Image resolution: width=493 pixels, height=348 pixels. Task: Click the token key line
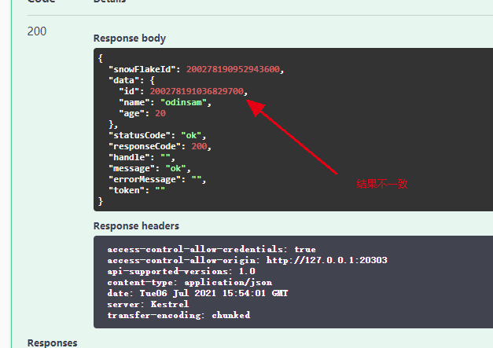point(137,190)
